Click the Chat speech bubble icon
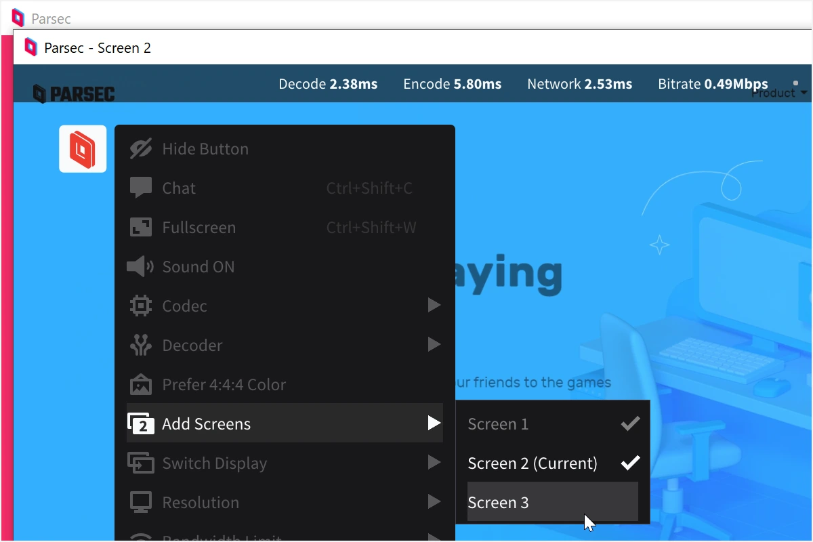 141,188
